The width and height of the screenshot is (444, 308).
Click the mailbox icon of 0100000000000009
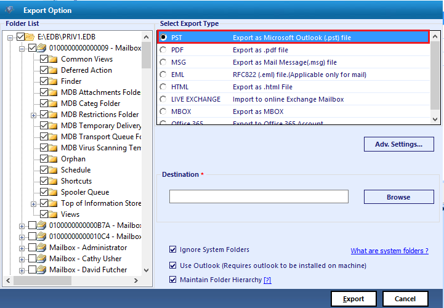point(41,48)
